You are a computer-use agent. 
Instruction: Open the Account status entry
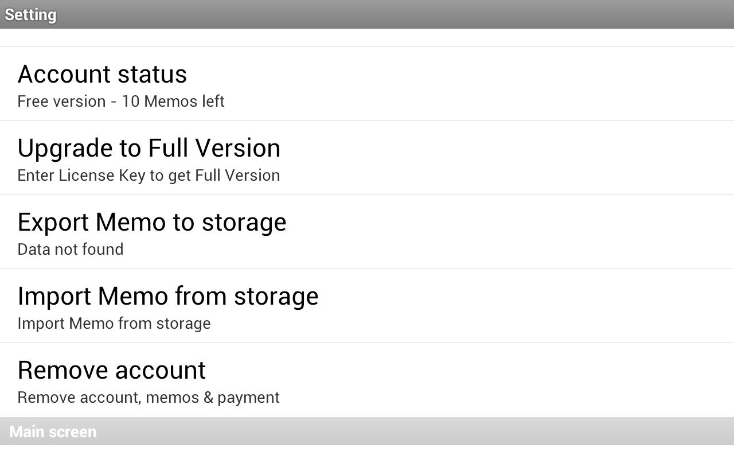click(x=102, y=75)
